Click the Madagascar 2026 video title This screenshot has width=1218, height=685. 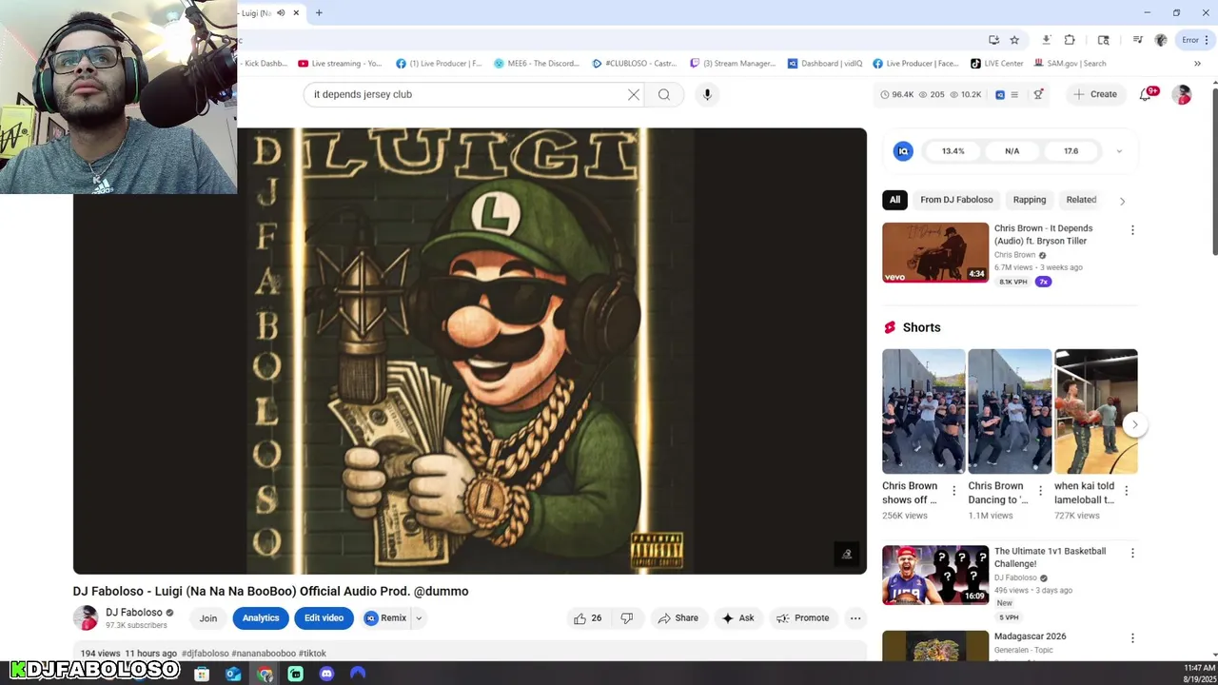[1030, 636]
